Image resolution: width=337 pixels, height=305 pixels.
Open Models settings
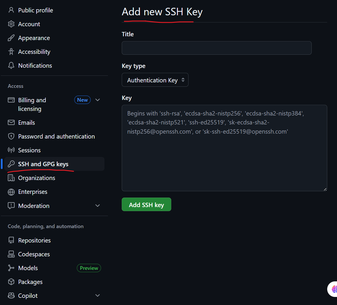click(28, 268)
